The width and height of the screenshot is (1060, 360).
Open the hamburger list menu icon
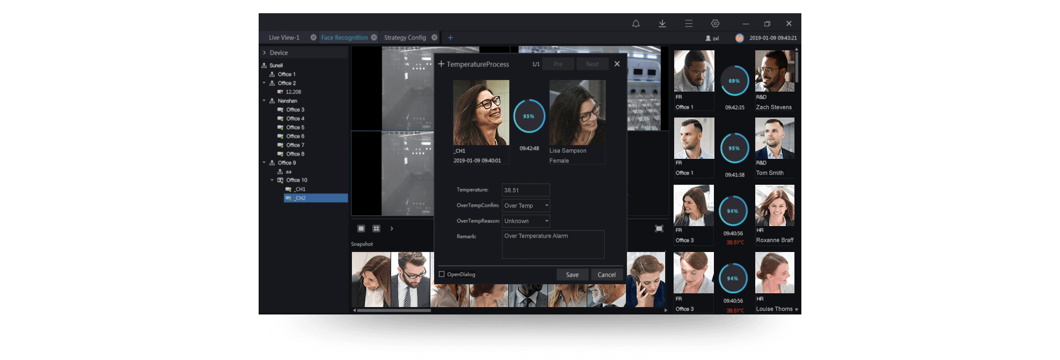[688, 23]
